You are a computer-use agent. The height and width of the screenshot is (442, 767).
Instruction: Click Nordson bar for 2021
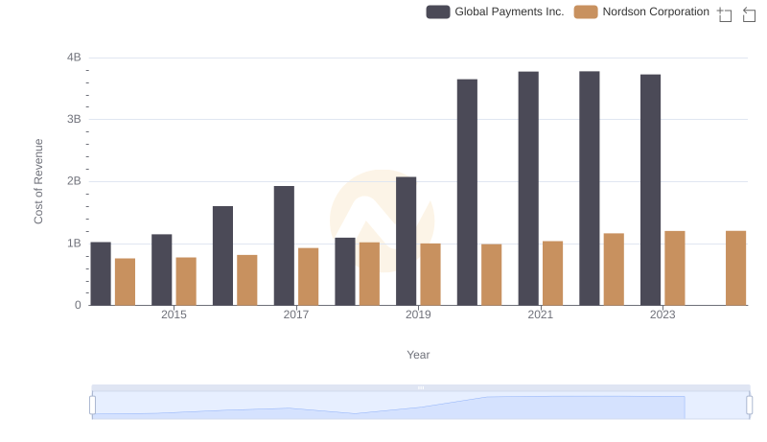[553, 273]
